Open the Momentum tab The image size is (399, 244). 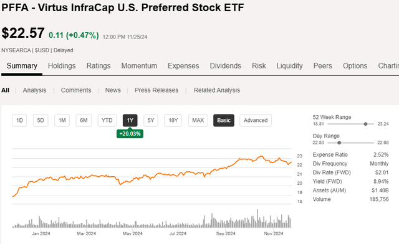tap(139, 66)
